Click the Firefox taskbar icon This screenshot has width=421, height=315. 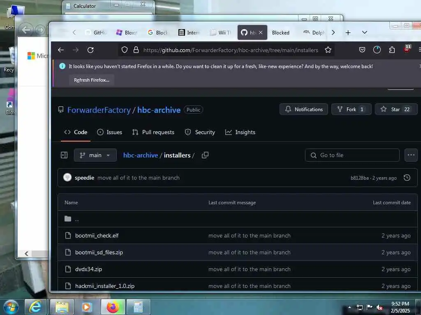113,307
